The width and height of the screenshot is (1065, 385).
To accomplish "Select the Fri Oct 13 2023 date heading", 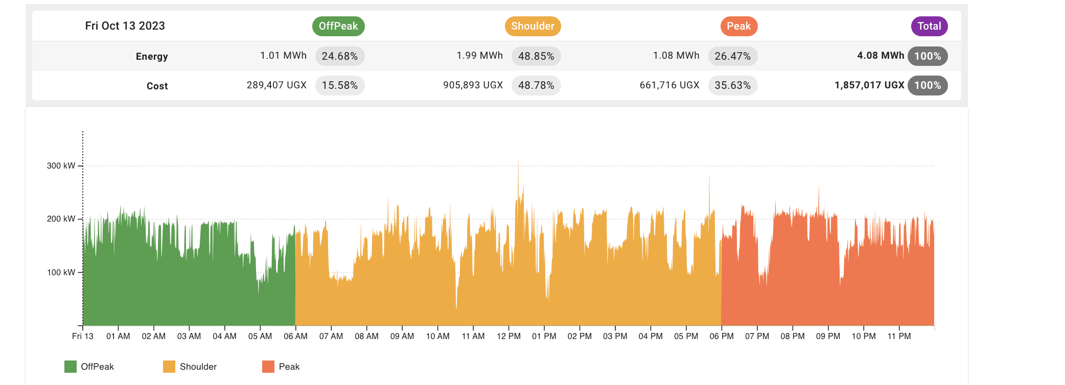I will (125, 26).
